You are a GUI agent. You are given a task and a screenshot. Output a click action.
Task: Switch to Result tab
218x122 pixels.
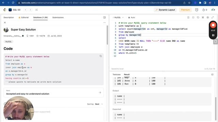(127, 75)
